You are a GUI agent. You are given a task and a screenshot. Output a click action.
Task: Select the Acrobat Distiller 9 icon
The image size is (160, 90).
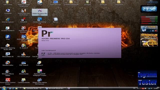pyautogui.click(x=8, y=29)
